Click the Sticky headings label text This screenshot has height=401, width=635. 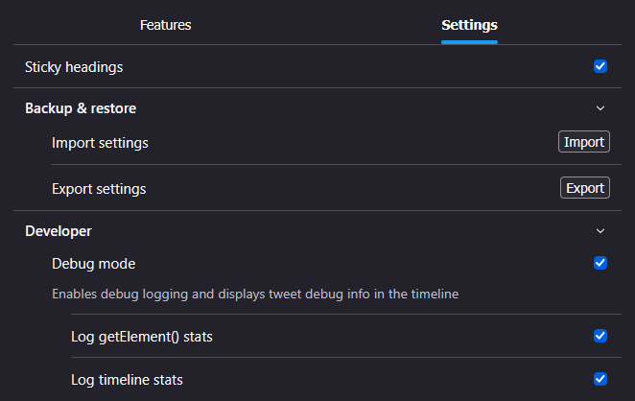[x=74, y=67]
